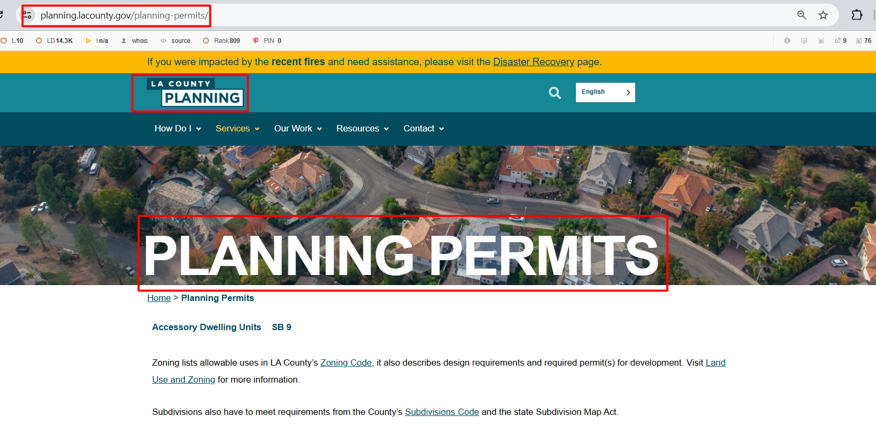Open the Land Use and Zoning link

[x=183, y=380]
